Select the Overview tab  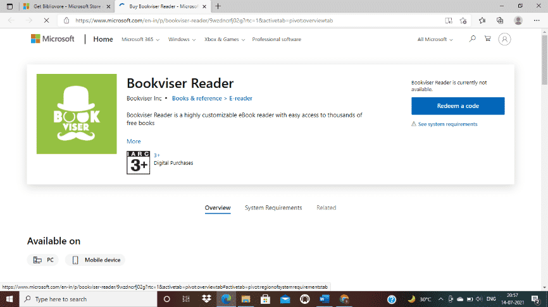(x=218, y=208)
